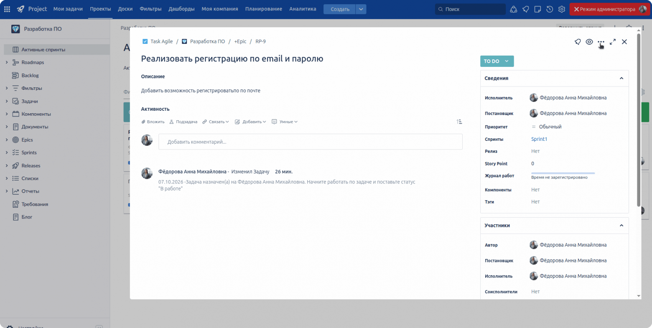Open the Sprint1 link

tap(539, 139)
